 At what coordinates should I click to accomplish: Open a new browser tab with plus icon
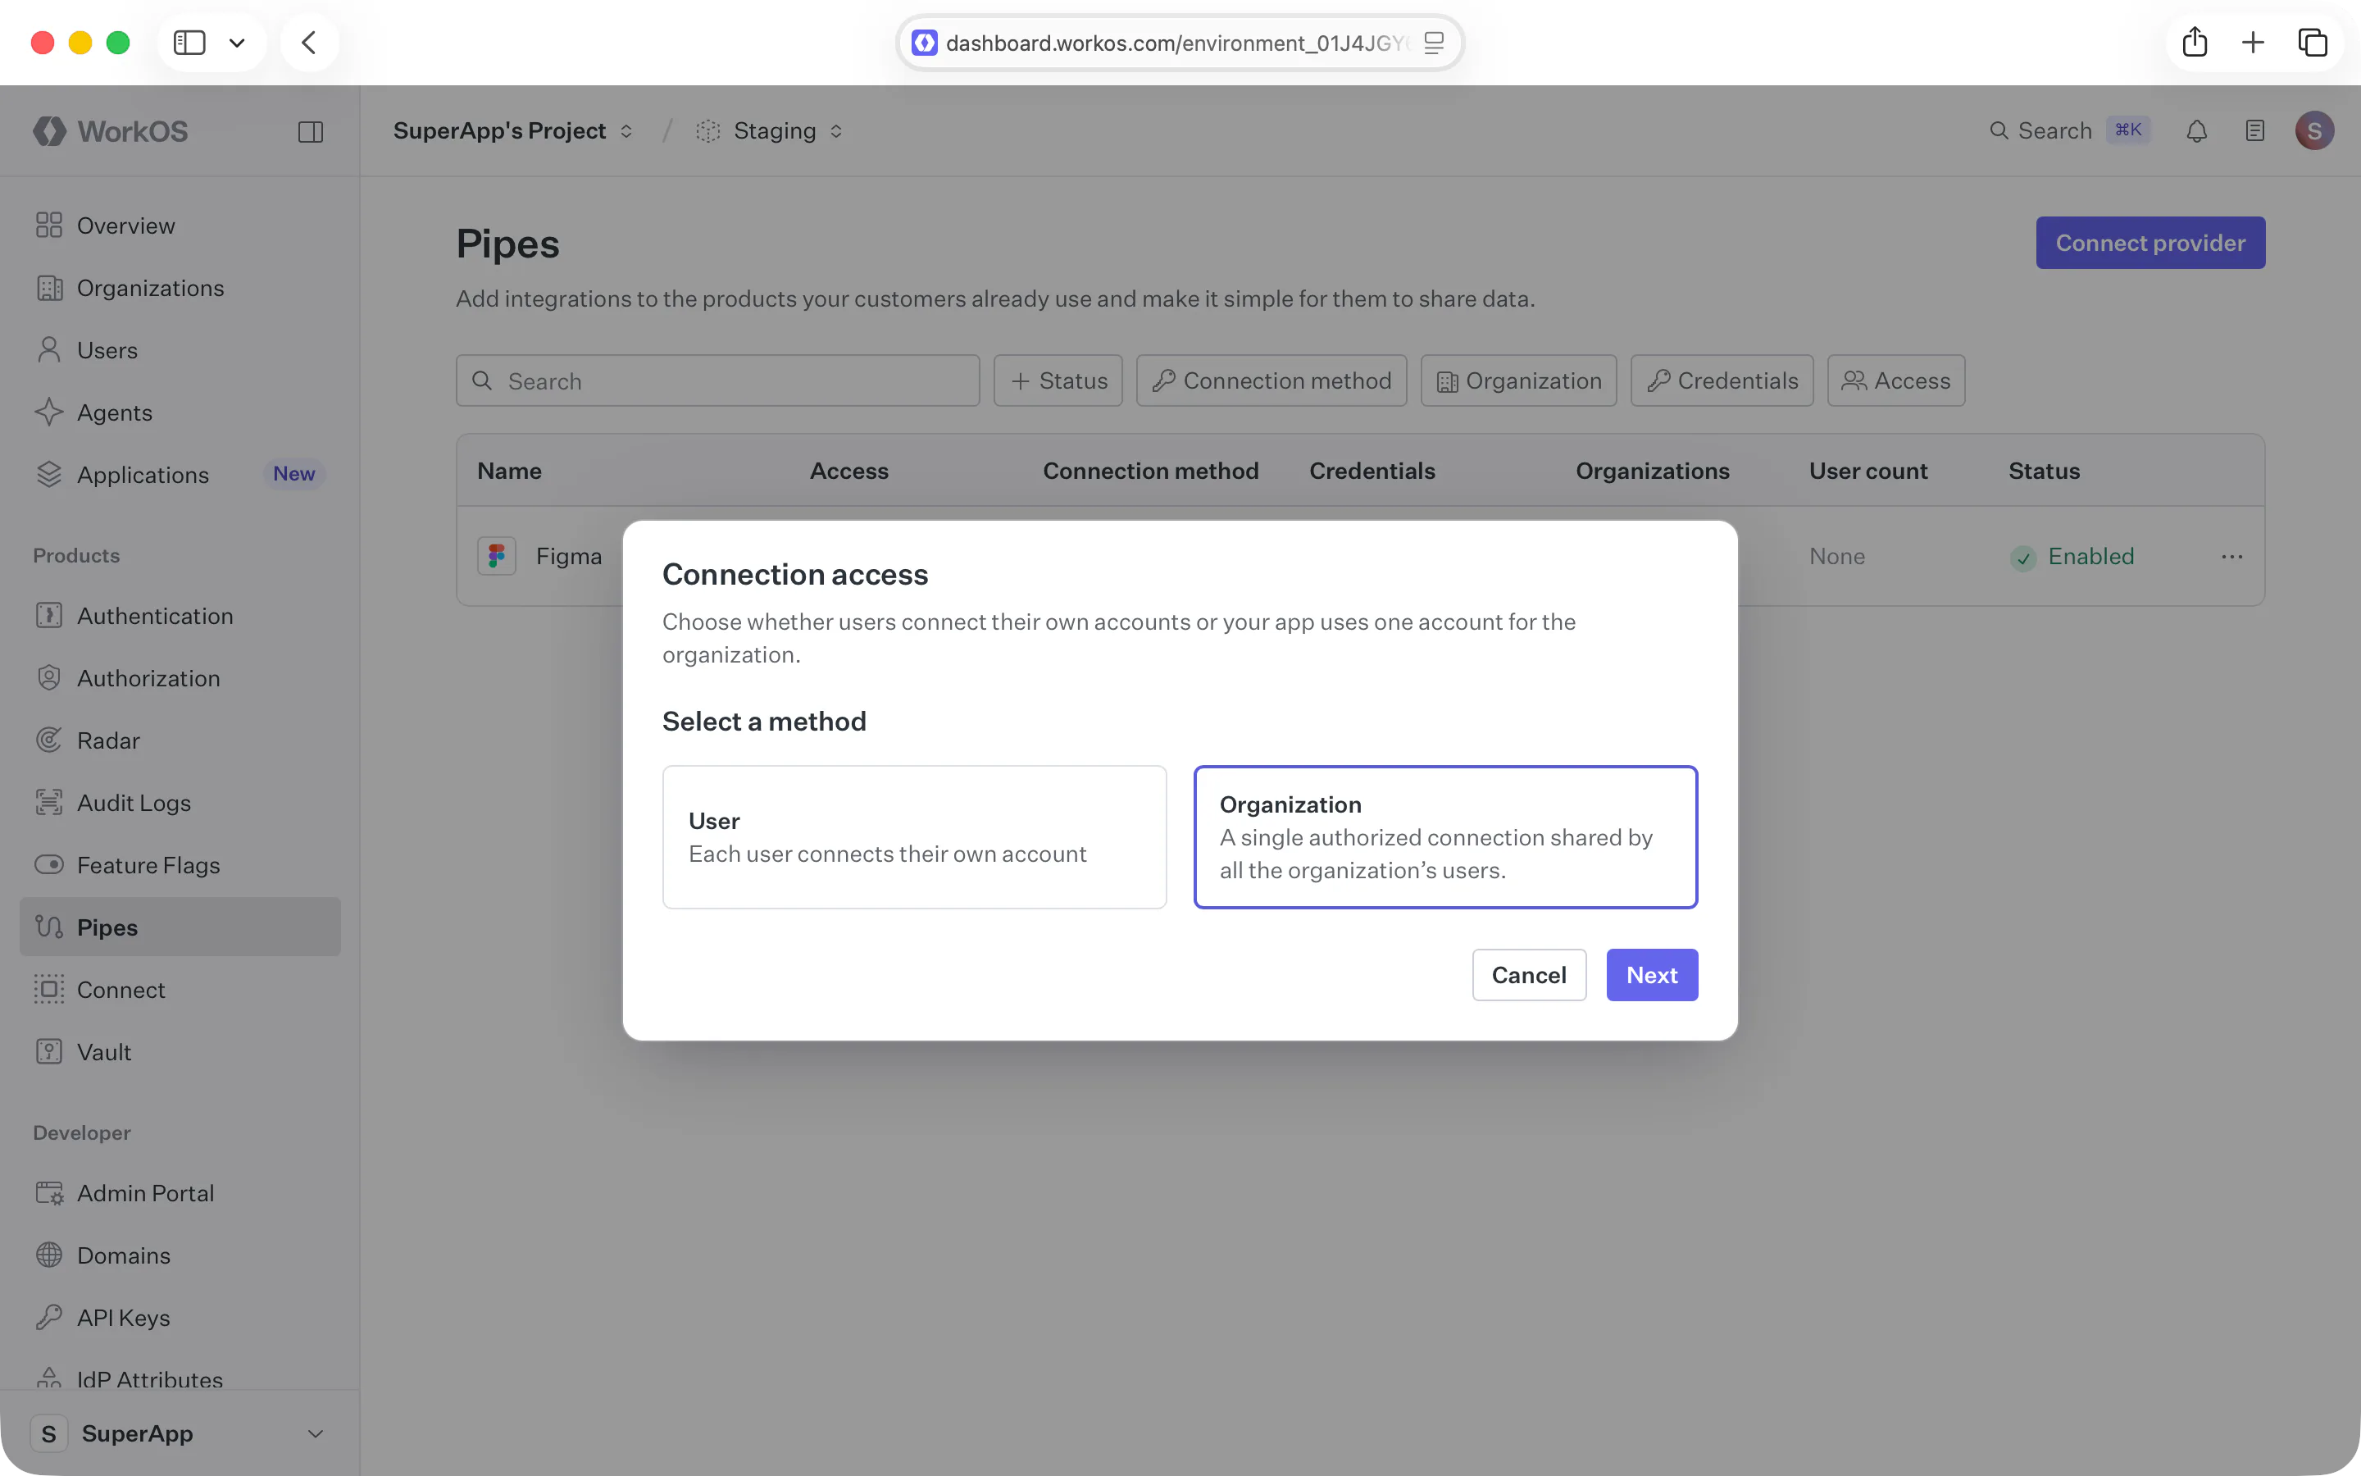(2253, 42)
